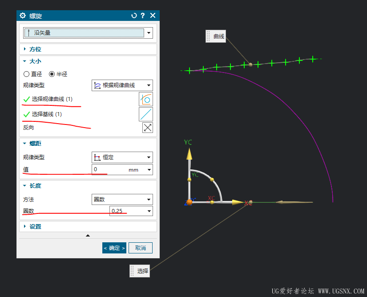Close the 螺旋 dialog

153,16
